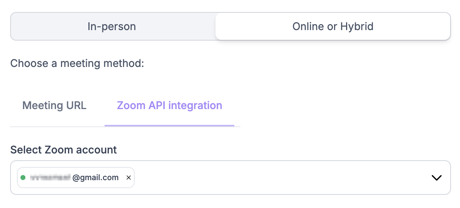The height and width of the screenshot is (208, 460).
Task: Click the gray divider below the Meeting URL tab
Action: pyautogui.click(x=56, y=127)
